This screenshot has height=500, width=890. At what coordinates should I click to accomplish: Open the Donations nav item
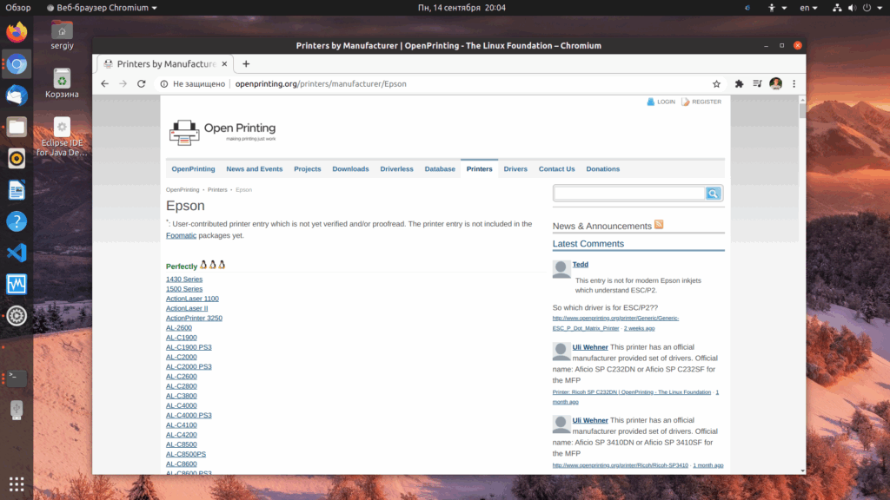(x=603, y=169)
